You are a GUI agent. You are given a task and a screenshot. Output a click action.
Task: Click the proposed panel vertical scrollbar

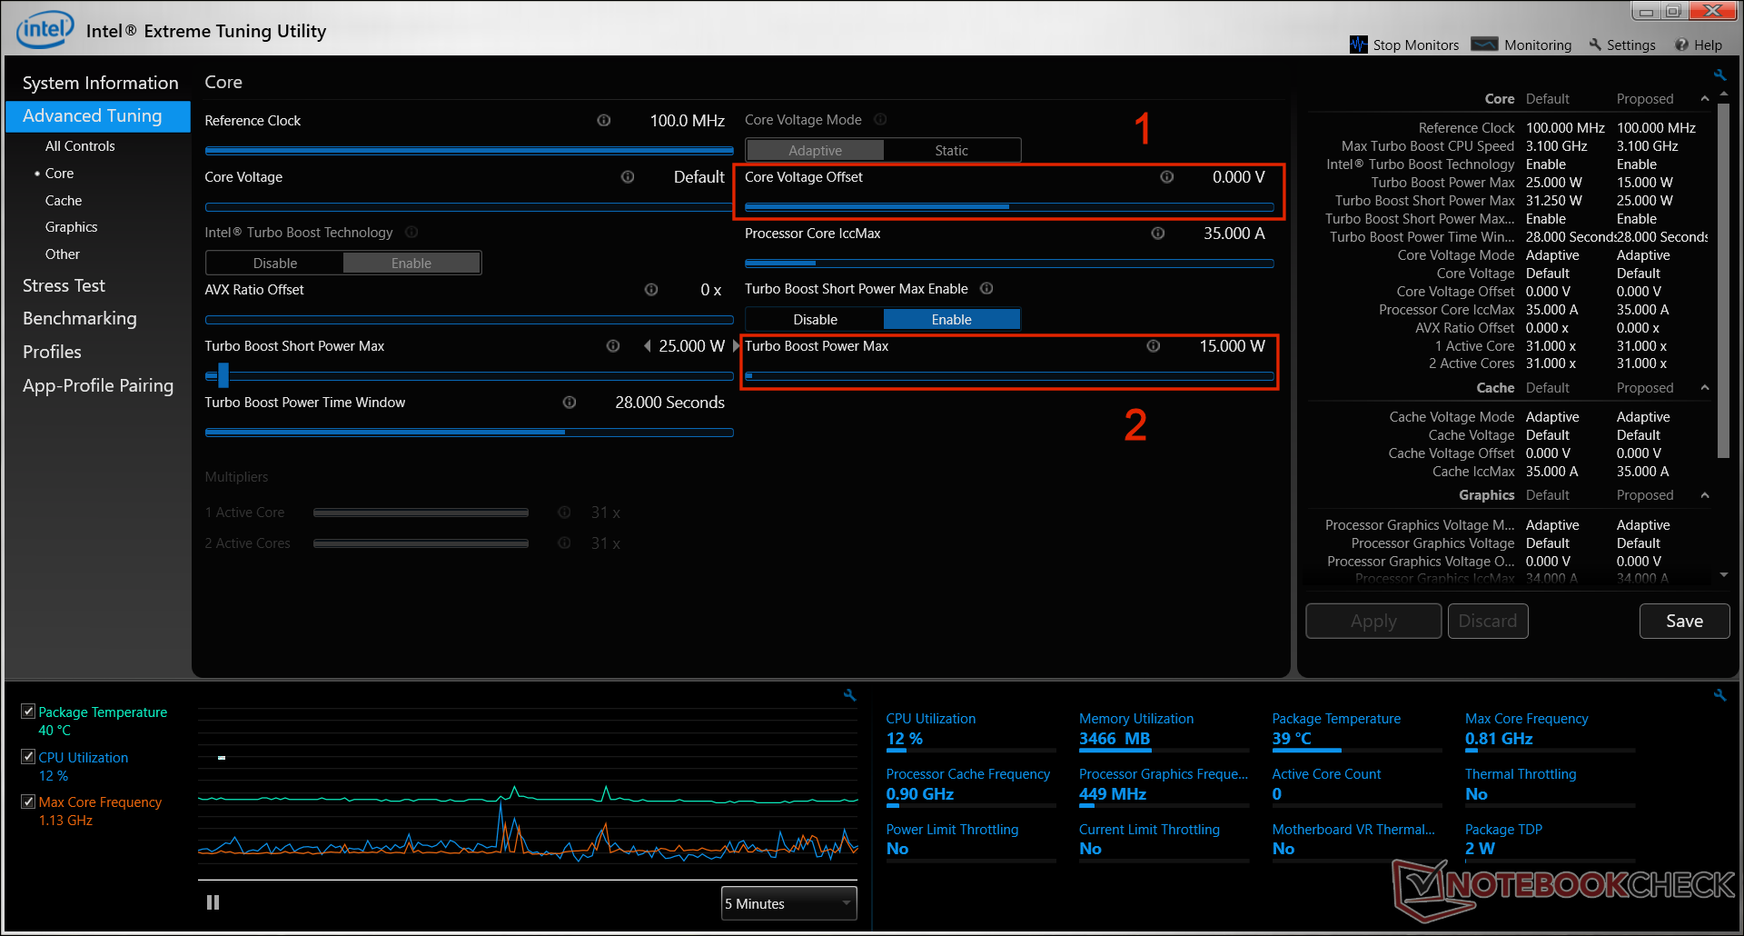(x=1723, y=282)
